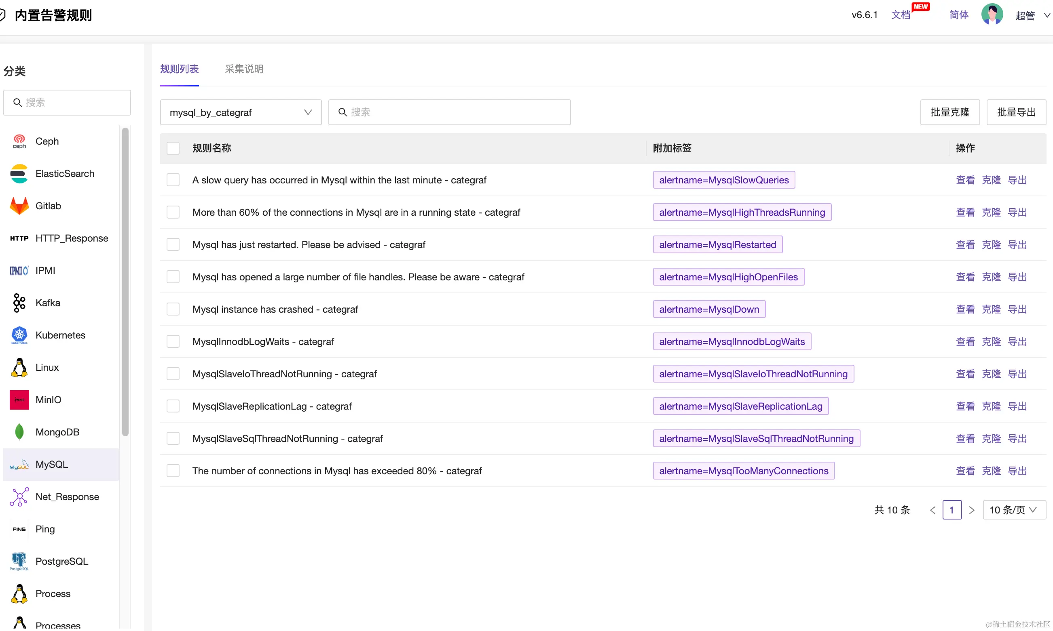
Task: Open the Kafka category icon
Action: click(x=19, y=303)
